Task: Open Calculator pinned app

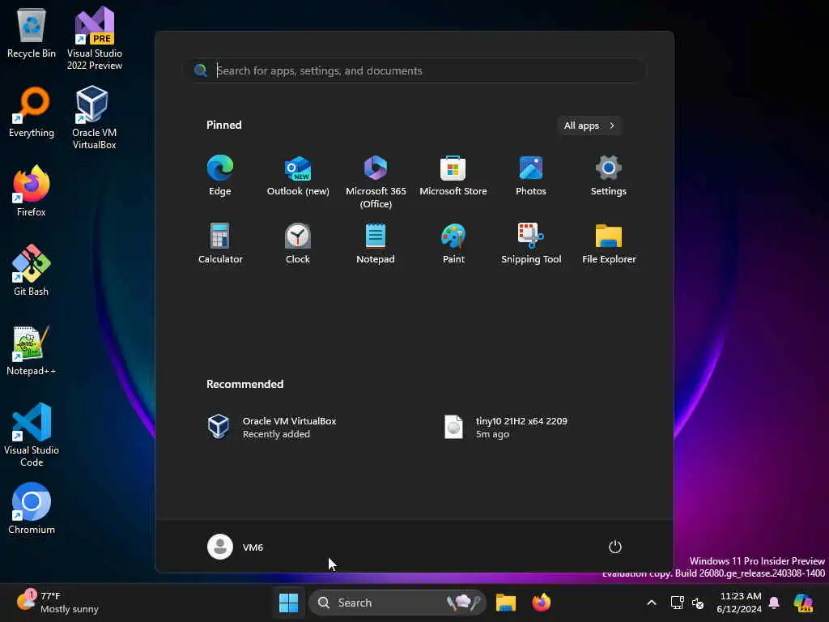Action: pyautogui.click(x=220, y=244)
